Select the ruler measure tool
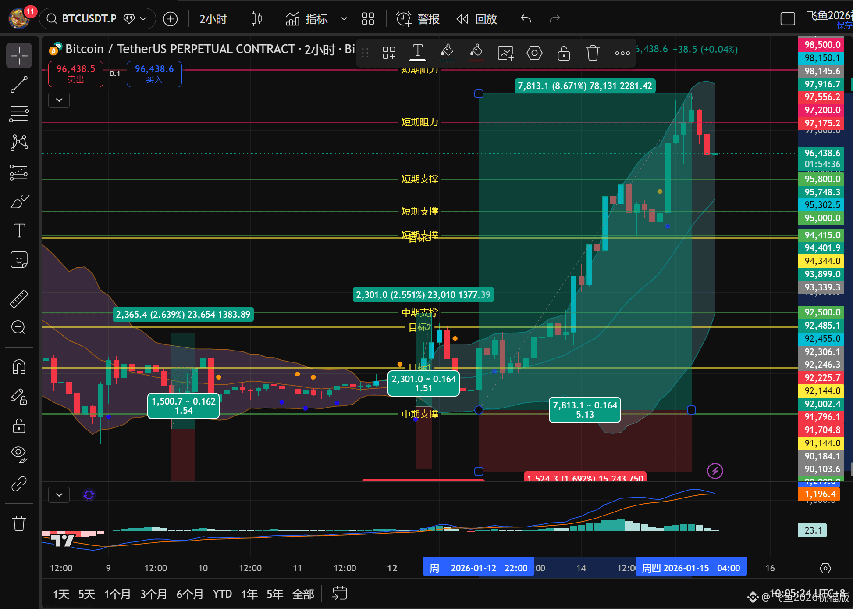Image resolution: width=853 pixels, height=609 pixels. tap(19, 298)
